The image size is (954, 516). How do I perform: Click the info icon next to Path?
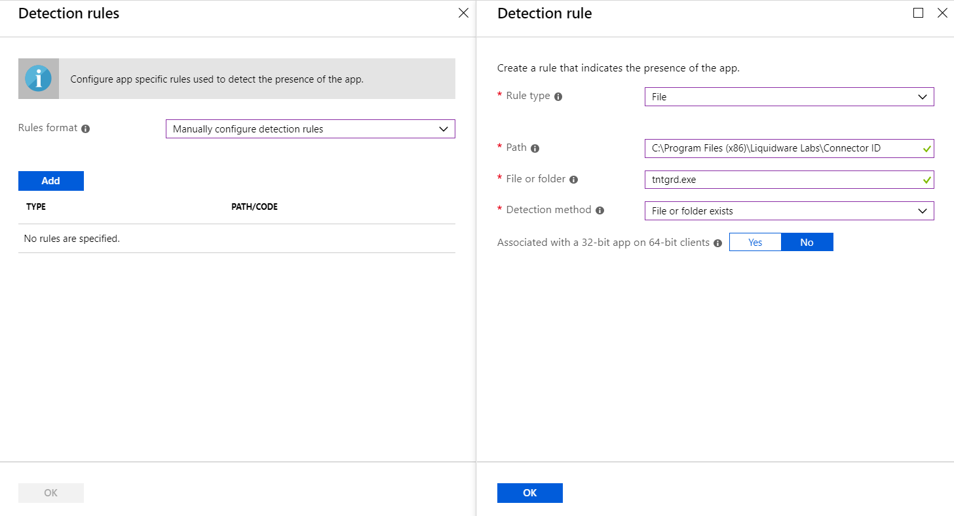click(x=535, y=149)
